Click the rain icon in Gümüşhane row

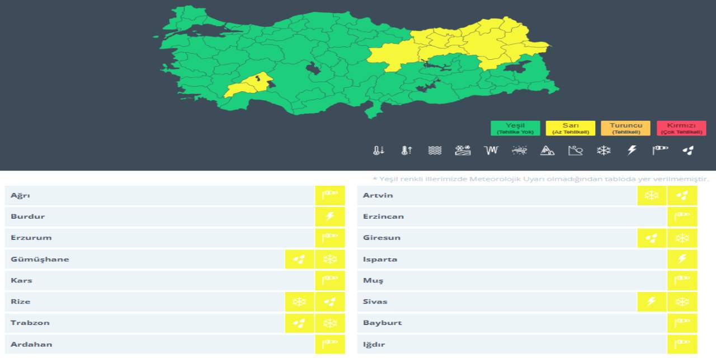click(299, 260)
